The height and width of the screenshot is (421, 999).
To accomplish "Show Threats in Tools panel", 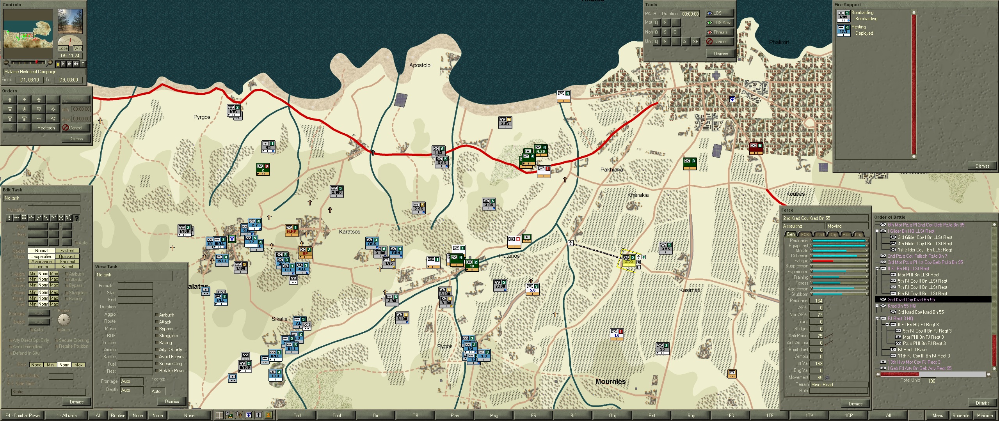I will click(720, 32).
